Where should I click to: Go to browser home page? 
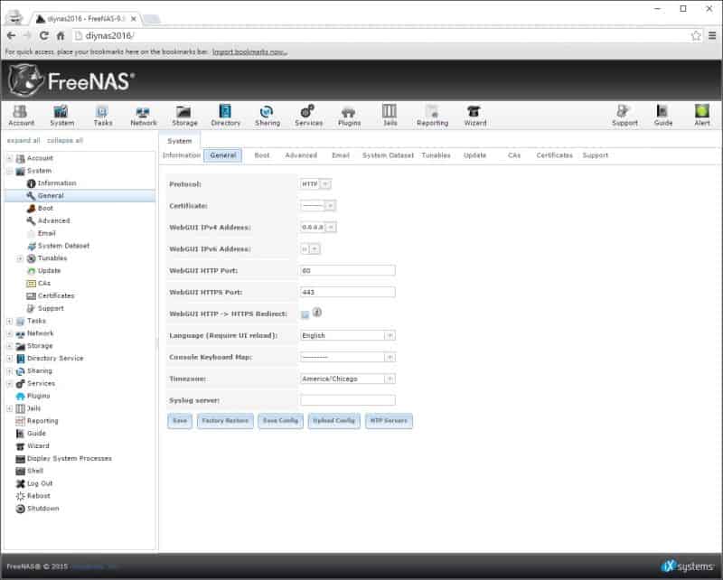point(61,35)
